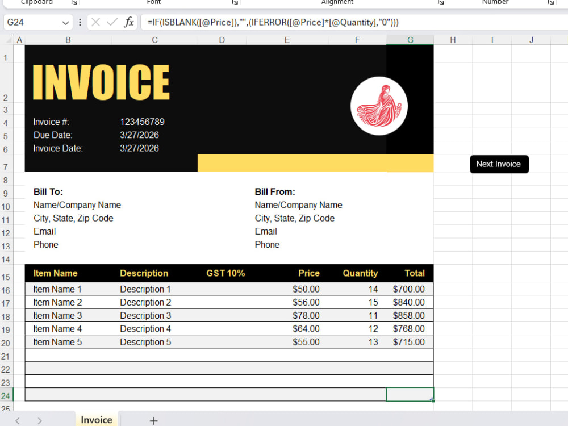Image resolution: width=568 pixels, height=426 pixels.
Task: Click the Description 3 cell
Action: tap(145, 315)
